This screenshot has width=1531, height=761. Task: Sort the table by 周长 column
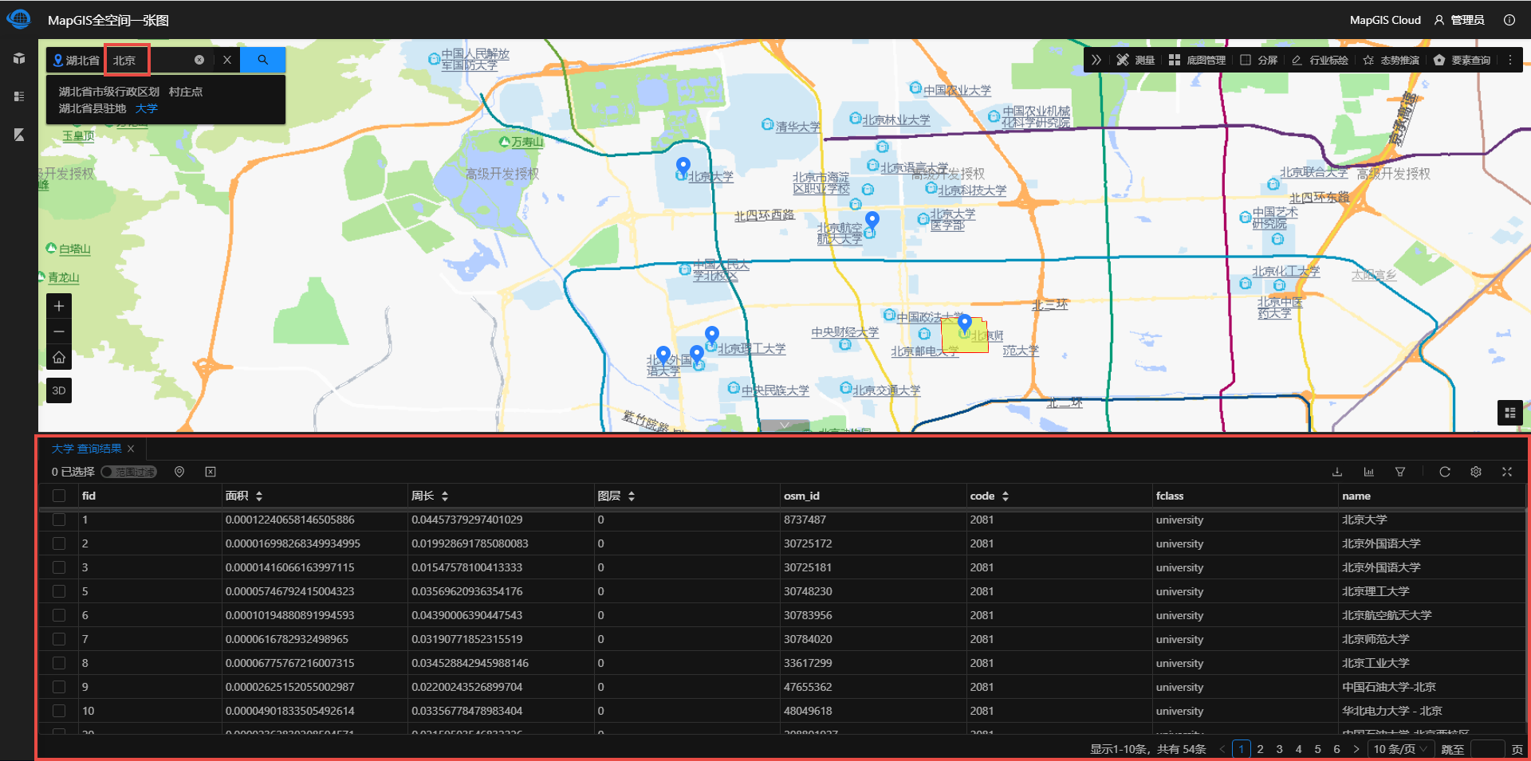point(445,496)
